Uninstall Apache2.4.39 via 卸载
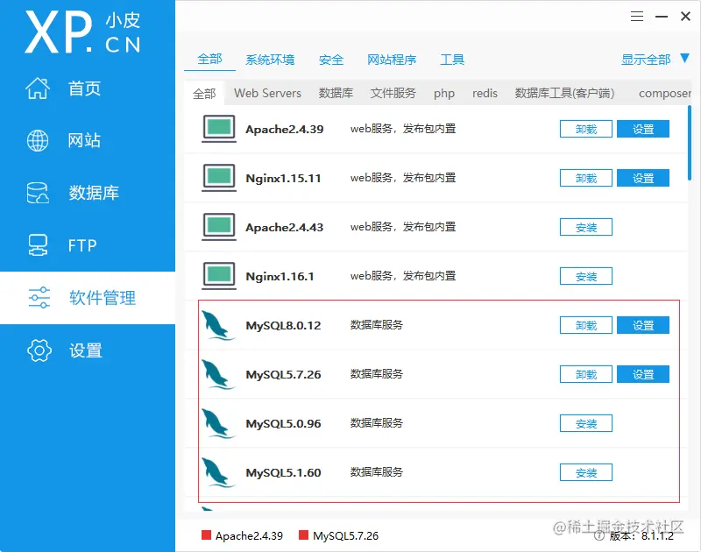Screen dimensions: 701x552 586,129
